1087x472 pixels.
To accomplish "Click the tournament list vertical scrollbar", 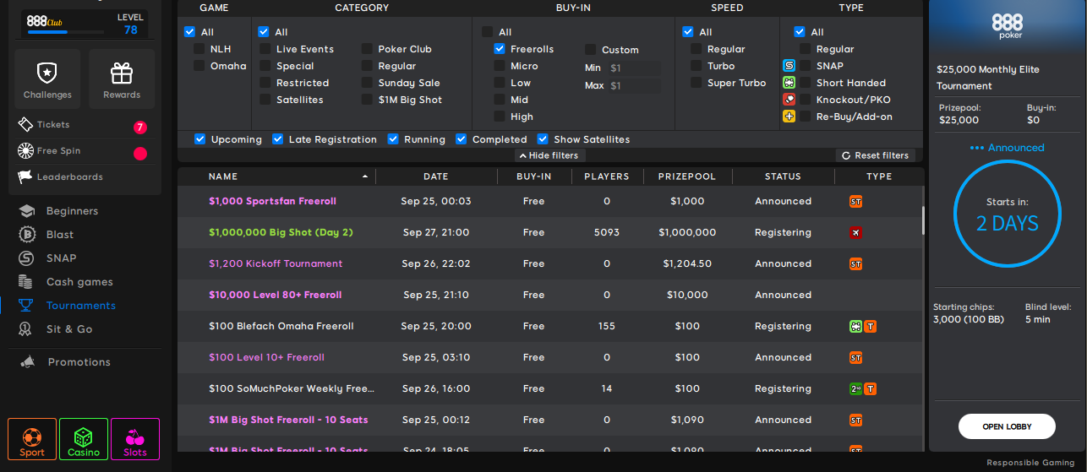I will [x=923, y=220].
